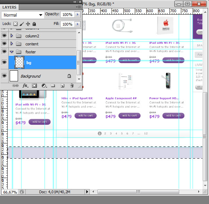This screenshot has height=204, width=209.
Task: Click add to cart under Power Support
Action: pyautogui.click(x=173, y=116)
